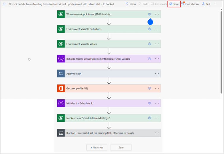Open help for Environment Variable Definitions
Screen dimensions: 224x154
(x=150, y=29)
